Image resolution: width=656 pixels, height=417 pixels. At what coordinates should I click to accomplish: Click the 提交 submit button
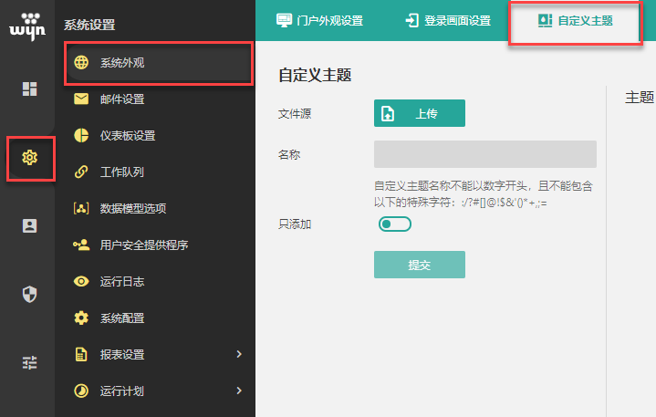pyautogui.click(x=420, y=265)
